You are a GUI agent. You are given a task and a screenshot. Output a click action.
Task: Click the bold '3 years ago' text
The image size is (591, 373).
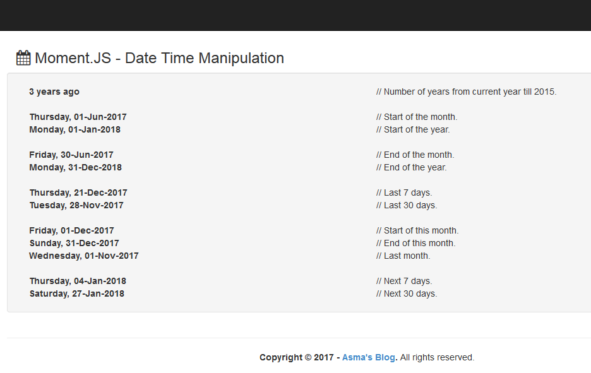pos(54,92)
